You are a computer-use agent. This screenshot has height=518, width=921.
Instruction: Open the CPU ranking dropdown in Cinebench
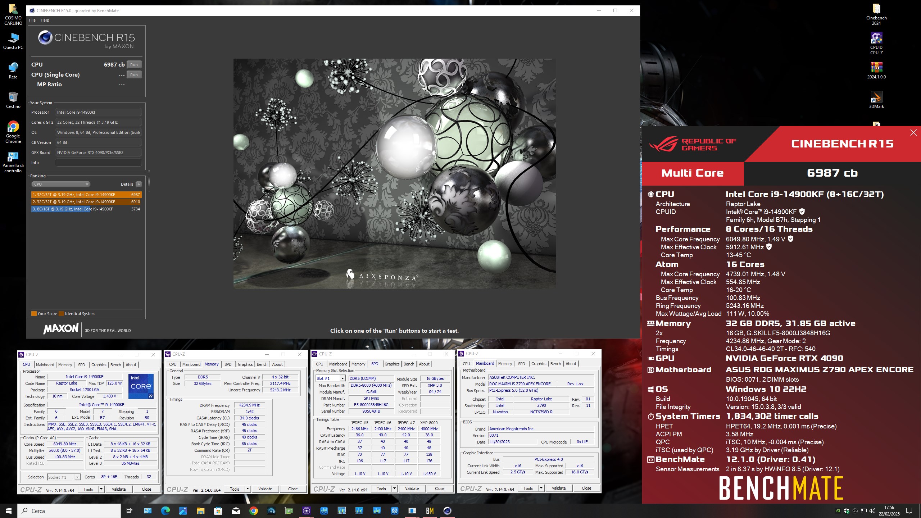click(61, 184)
